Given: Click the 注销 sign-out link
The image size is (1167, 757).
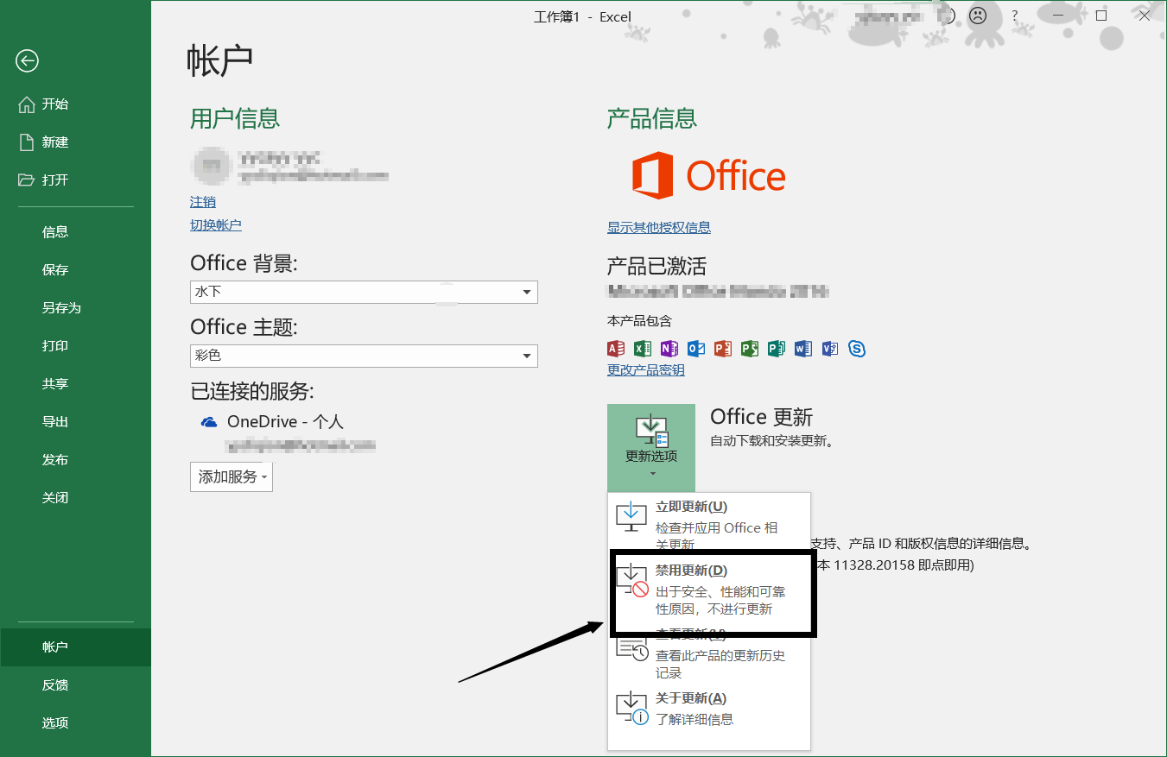Looking at the screenshot, I should point(203,202).
